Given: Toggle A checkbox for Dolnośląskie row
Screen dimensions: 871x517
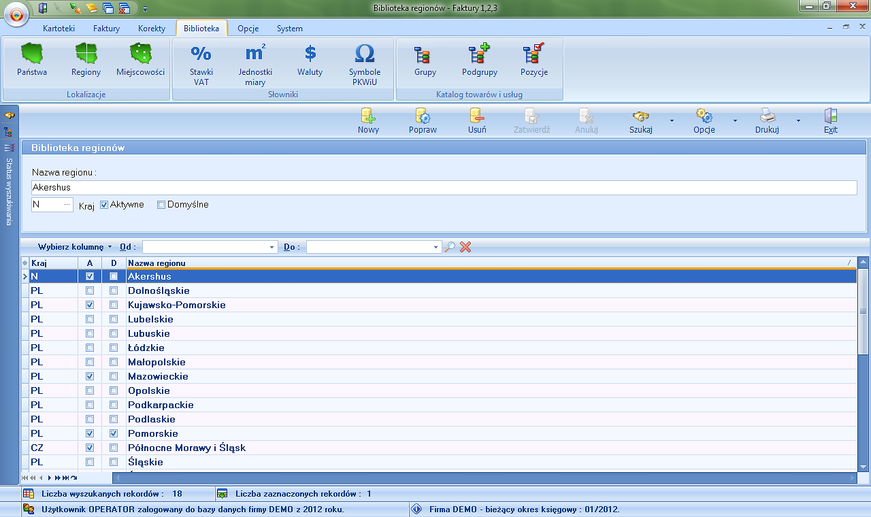Looking at the screenshot, I should click(90, 291).
